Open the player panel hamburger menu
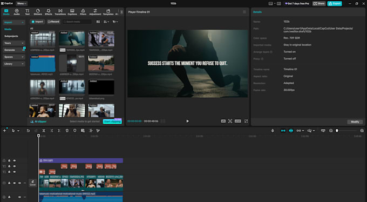 244,12
